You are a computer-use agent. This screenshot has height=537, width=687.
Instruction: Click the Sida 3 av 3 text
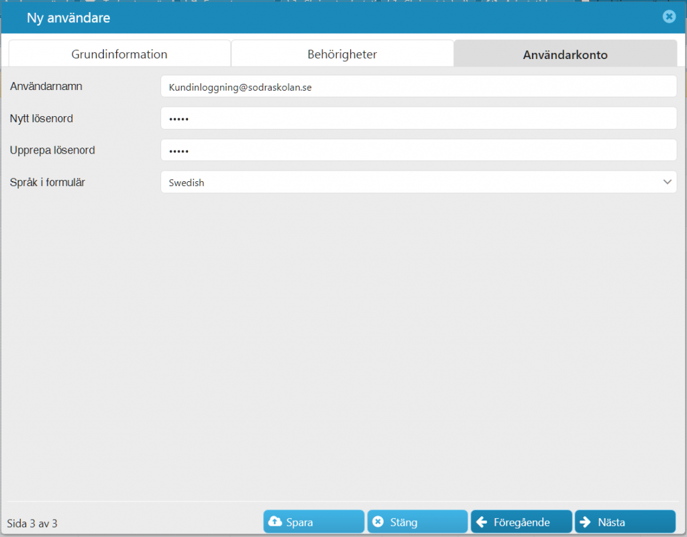[x=32, y=524]
